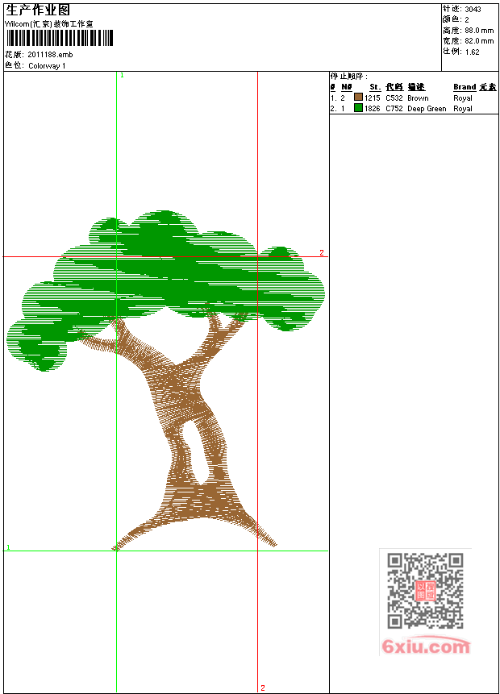Click the red marker 2 on right edge
The height and width of the screenshot is (694, 500).
coord(321,253)
